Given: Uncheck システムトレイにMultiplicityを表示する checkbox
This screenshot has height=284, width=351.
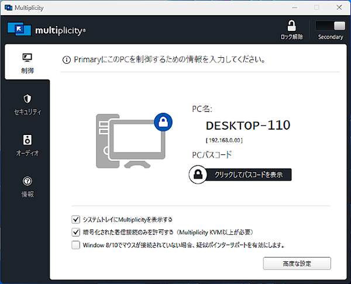Looking at the screenshot, I should [75, 220].
